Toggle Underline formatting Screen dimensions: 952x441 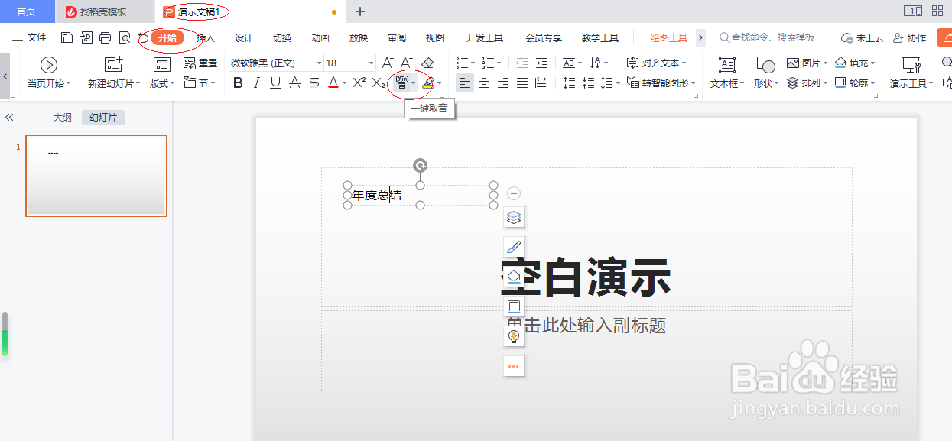pyautogui.click(x=275, y=83)
